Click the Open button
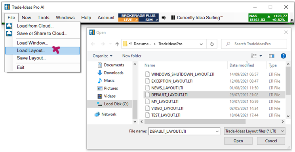Image resolution: width=295 pixels, height=152 pixels. click(x=238, y=141)
